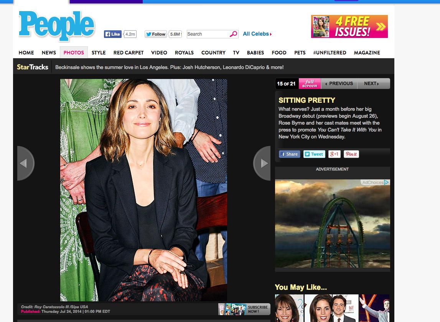
Task: Click the Facebook Like button
Action: [113, 34]
